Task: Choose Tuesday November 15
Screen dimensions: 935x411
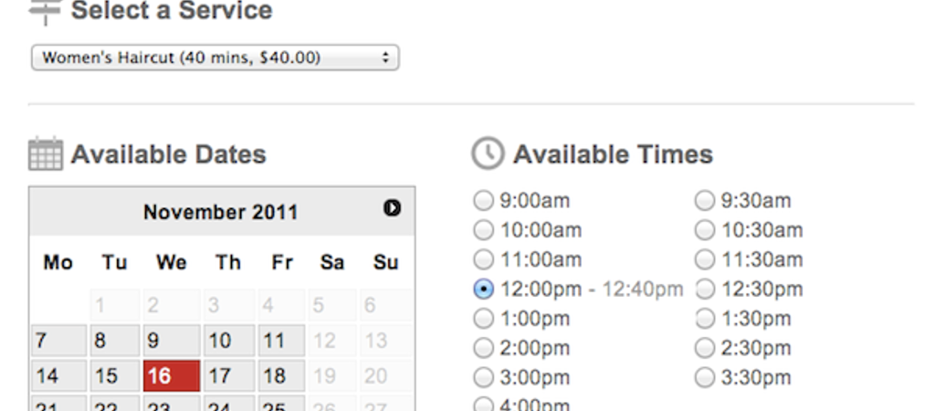Action: pyautogui.click(x=115, y=375)
